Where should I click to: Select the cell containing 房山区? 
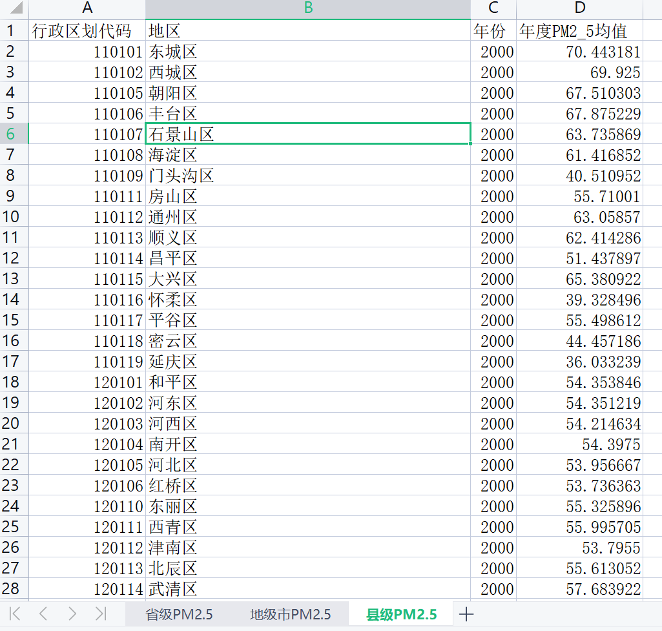308,196
